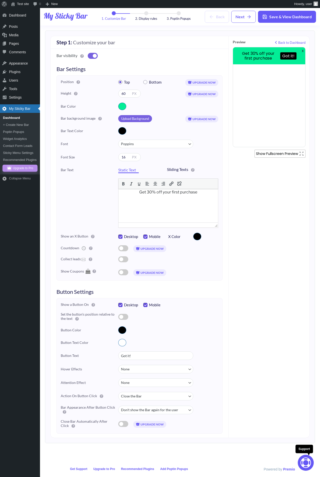Follow the Back to Dashboard link
The width and height of the screenshot is (320, 477).
(290, 43)
